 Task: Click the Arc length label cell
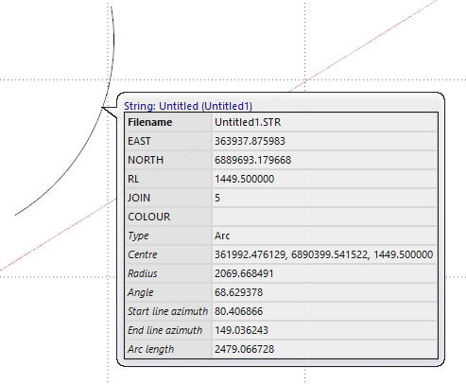coord(168,349)
